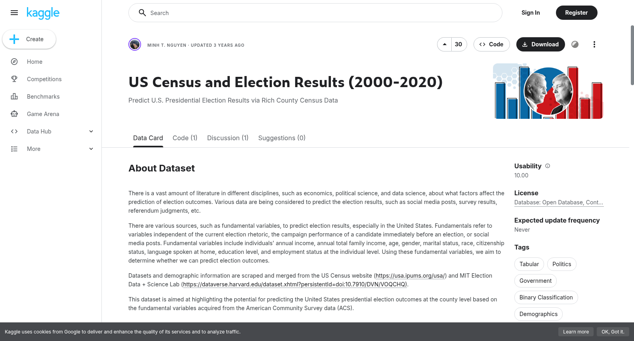
Task: Open Minh T. Nguyen's profile avatar
Action: point(135,44)
